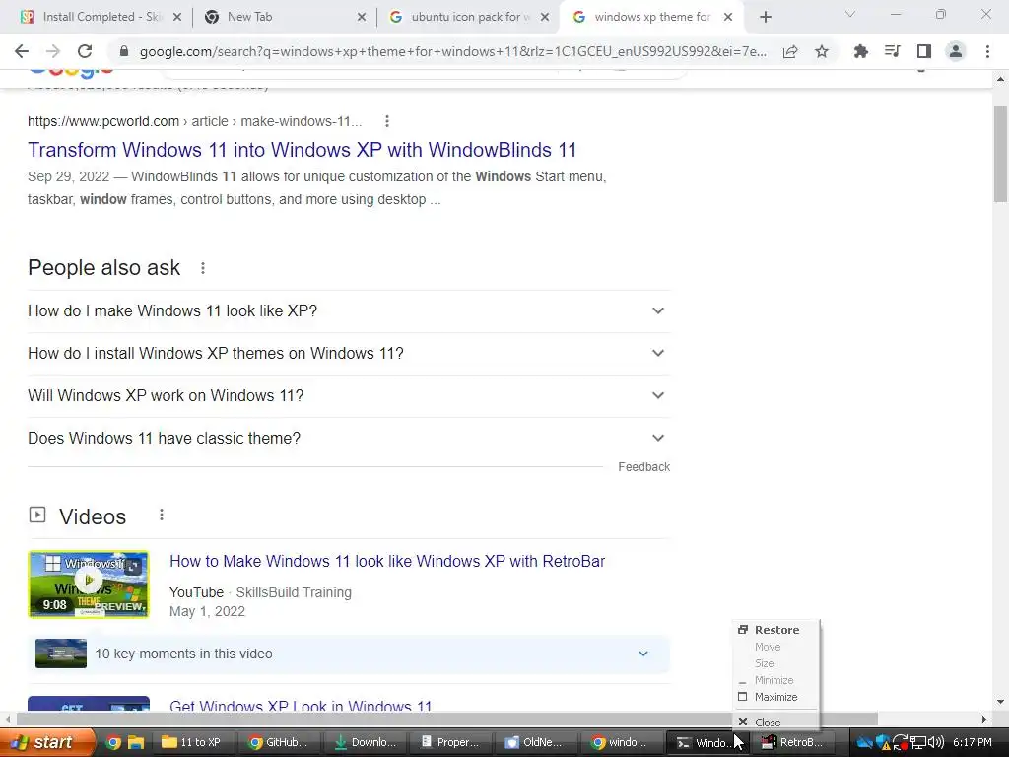Open Chrome's three-dot main menu

click(x=987, y=51)
